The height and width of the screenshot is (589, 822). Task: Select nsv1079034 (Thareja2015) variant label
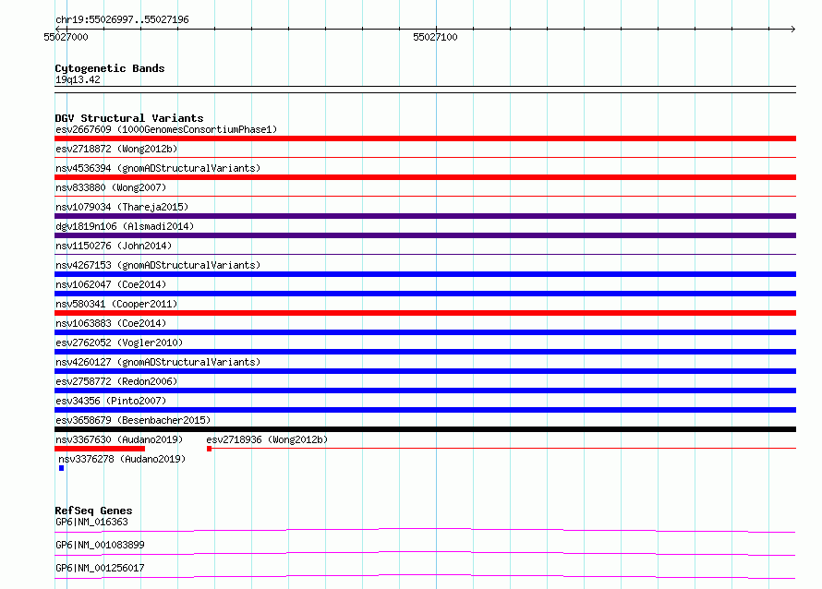click(122, 207)
